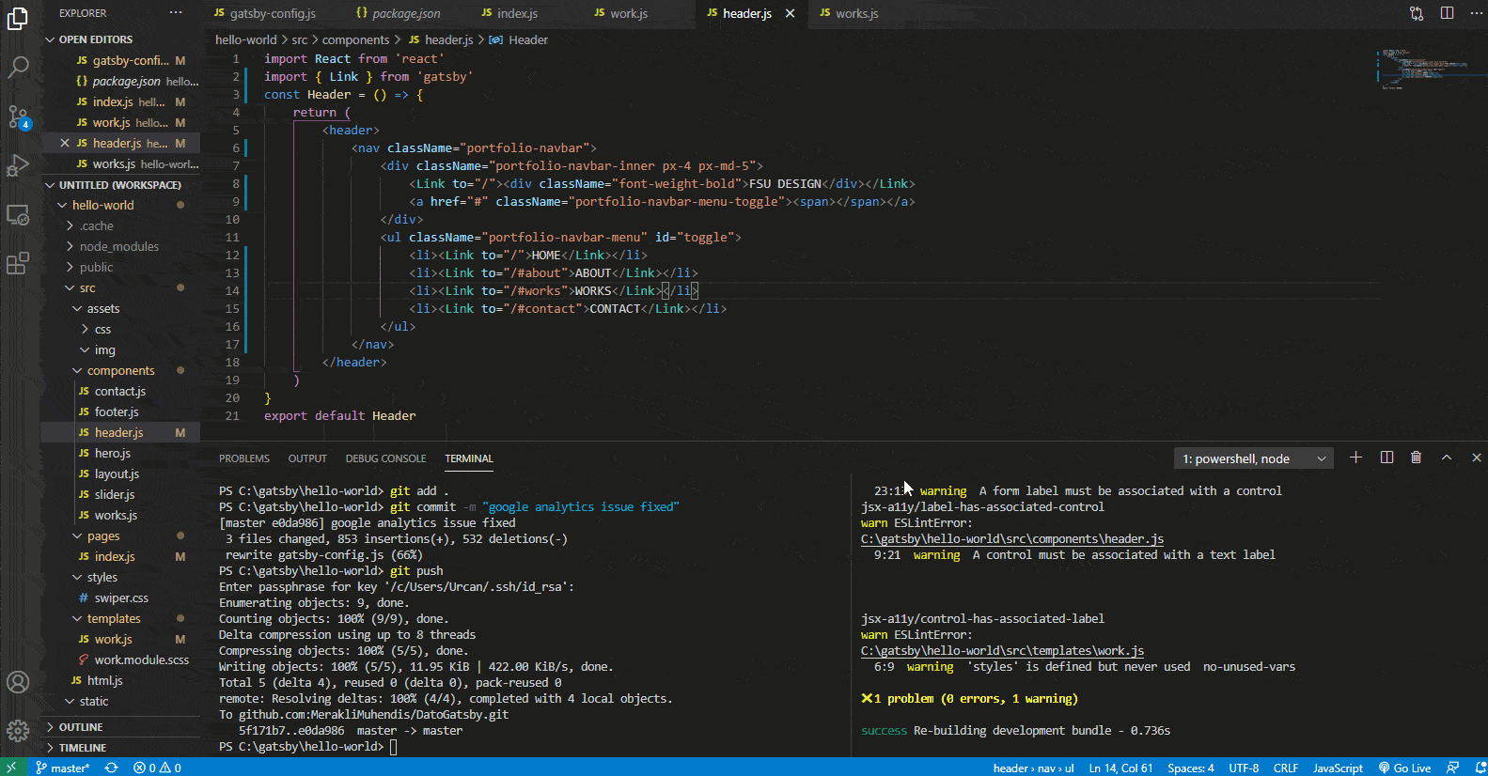Switch to gatsby-config.js tab
1488x776 pixels.
273,13
